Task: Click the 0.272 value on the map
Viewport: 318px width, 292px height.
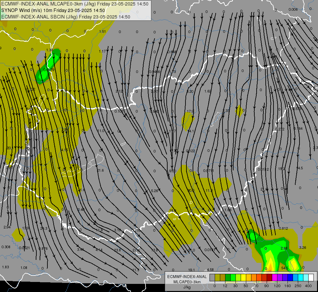Action: (x=280, y=129)
